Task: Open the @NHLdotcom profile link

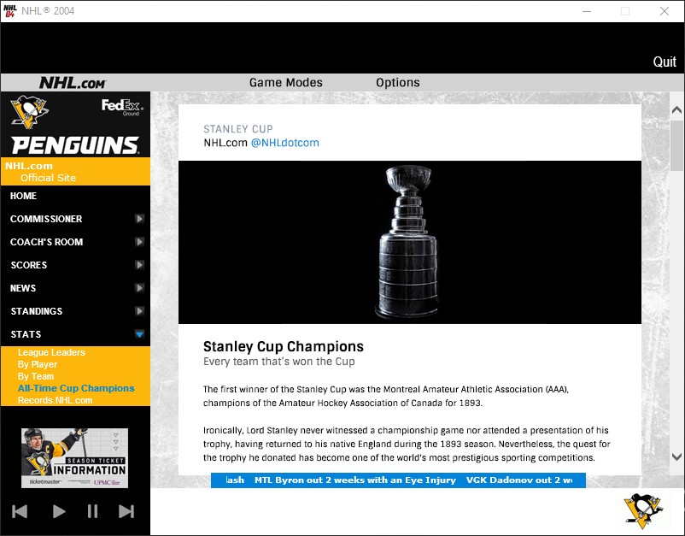Action: pos(284,143)
